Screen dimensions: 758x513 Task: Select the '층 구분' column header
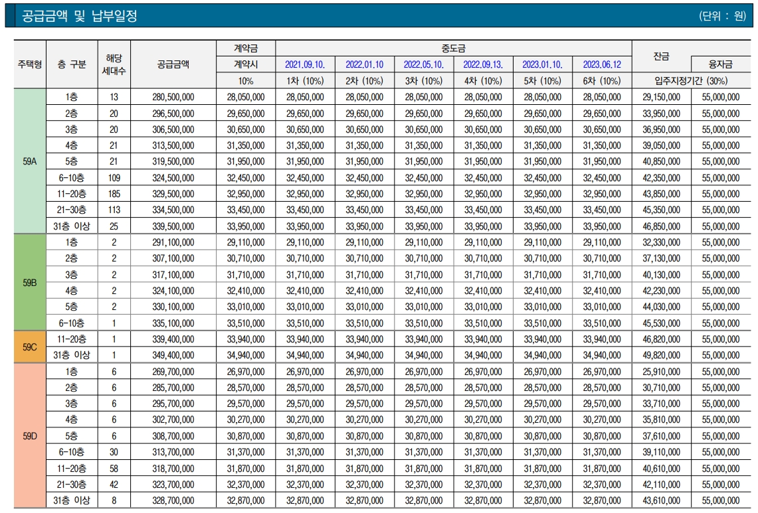(72, 64)
